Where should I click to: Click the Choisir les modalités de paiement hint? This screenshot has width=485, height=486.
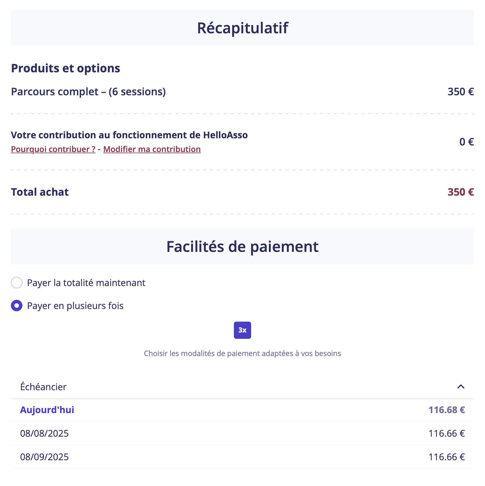tap(243, 353)
